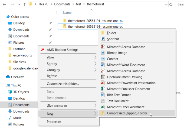
Task: Create a new Shortcut
Action: (137, 39)
